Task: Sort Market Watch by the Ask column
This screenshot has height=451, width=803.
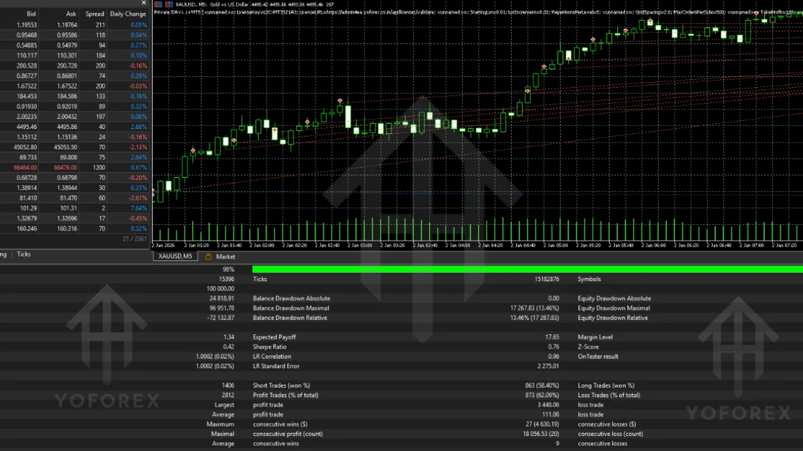Action: (x=70, y=14)
